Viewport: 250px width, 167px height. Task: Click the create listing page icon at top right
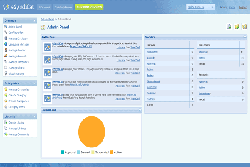click(x=229, y=27)
